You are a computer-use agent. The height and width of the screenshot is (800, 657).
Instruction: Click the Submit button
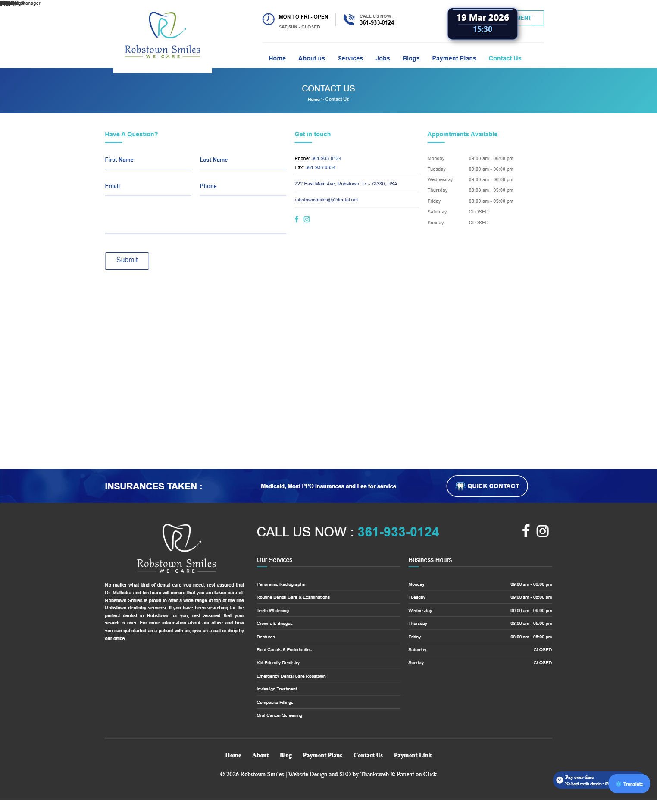click(127, 260)
